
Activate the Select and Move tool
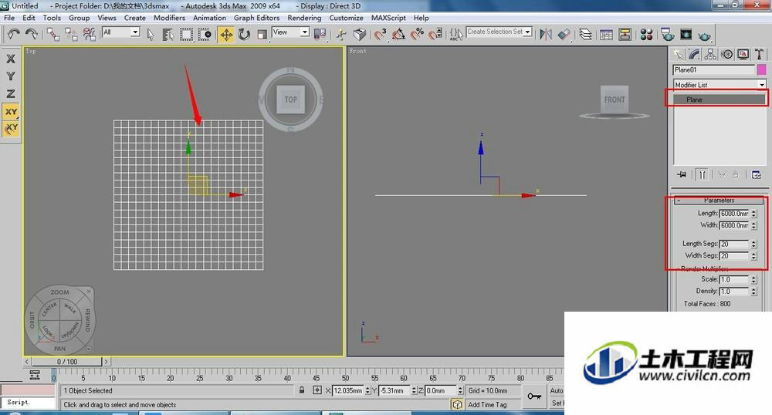pos(226,35)
